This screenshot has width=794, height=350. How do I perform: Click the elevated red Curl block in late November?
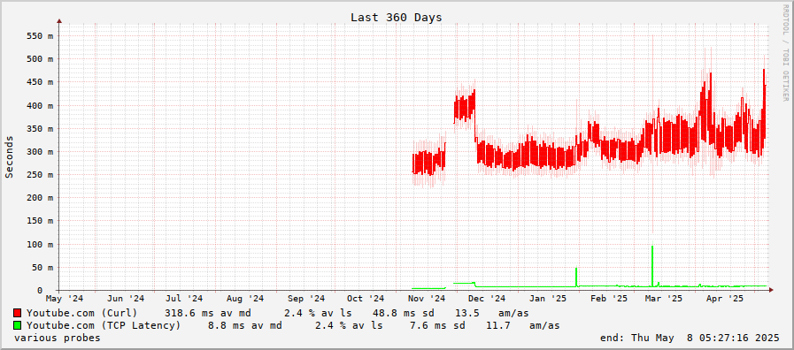tap(465, 107)
